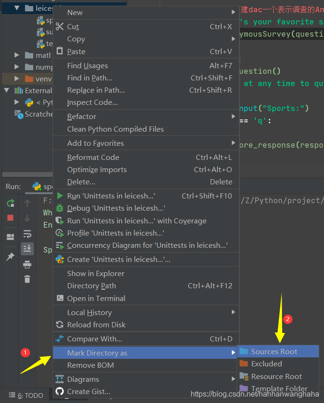Click the Open in Terminal icon
324x403 pixels.
pyautogui.click(x=60, y=298)
